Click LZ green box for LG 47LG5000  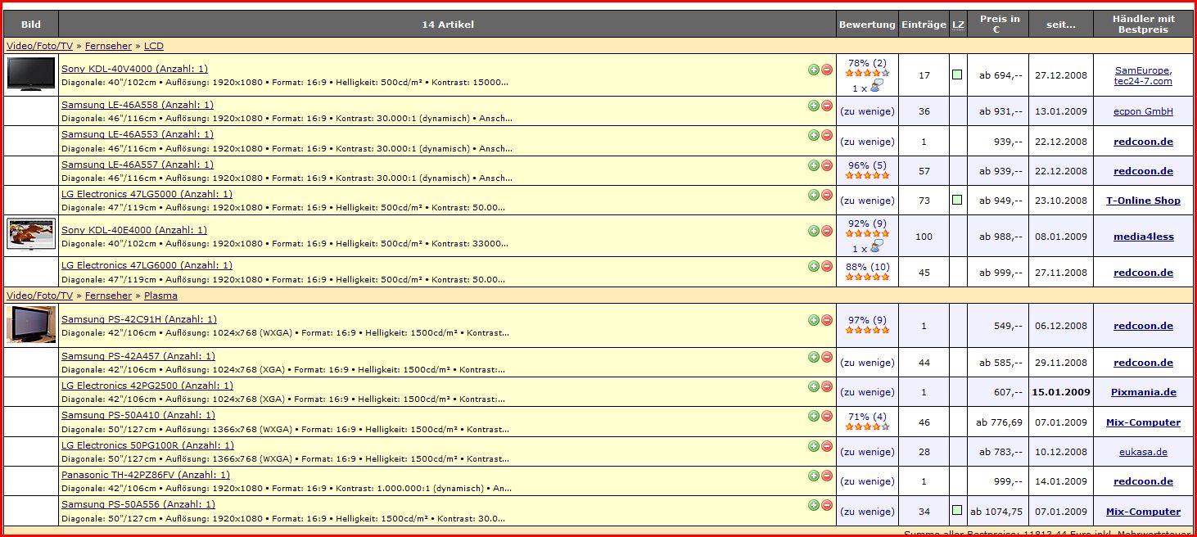[x=957, y=201]
